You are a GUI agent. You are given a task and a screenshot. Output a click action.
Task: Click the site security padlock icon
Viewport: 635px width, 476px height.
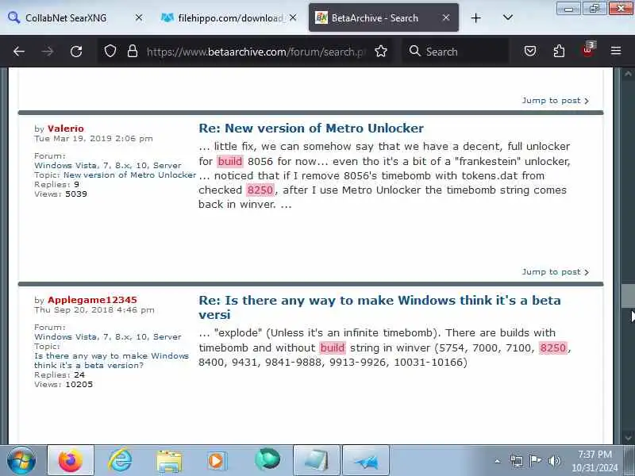[x=133, y=52]
